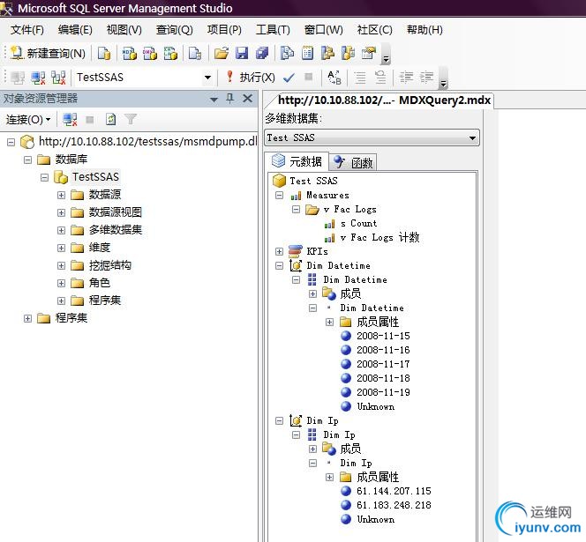Switch to the MDXQuery2.mdx document tab
Screen dimensions: 586x542
[x=384, y=100]
